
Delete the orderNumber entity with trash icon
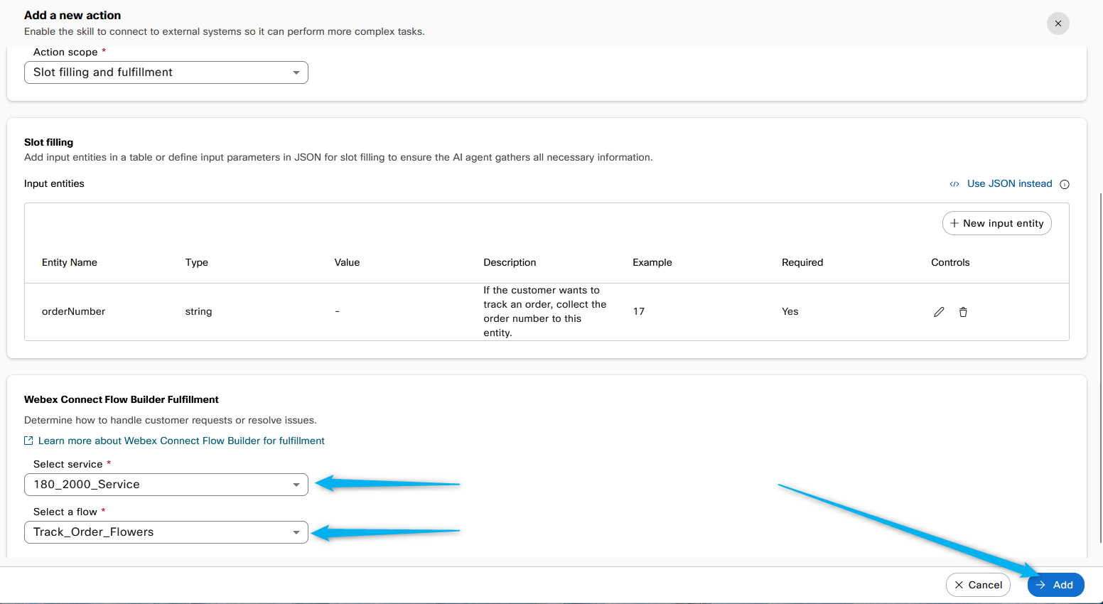963,312
